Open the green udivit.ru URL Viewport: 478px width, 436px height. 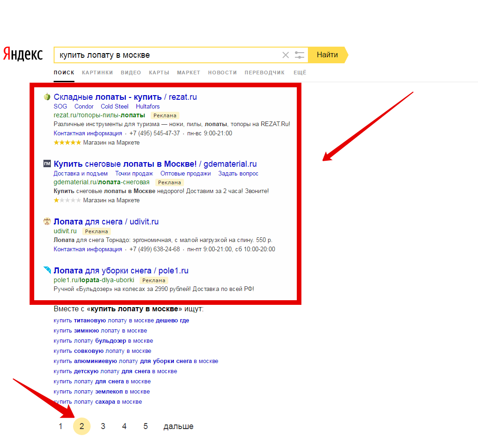pos(65,231)
